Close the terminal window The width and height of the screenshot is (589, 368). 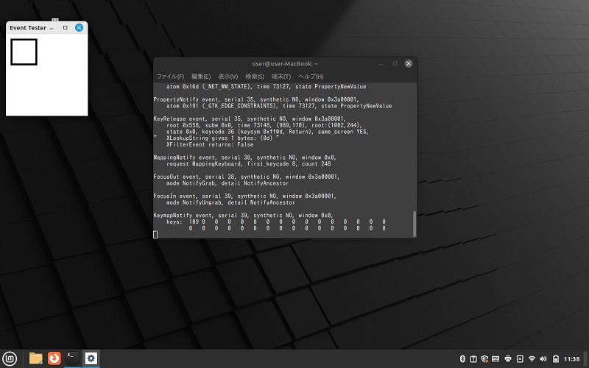pyautogui.click(x=409, y=63)
